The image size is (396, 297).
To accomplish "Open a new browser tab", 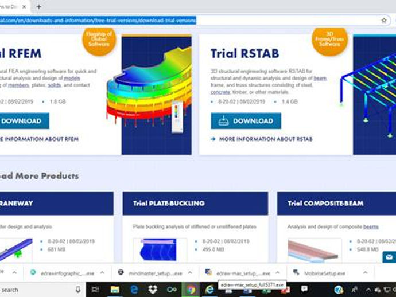I will [38, 7].
